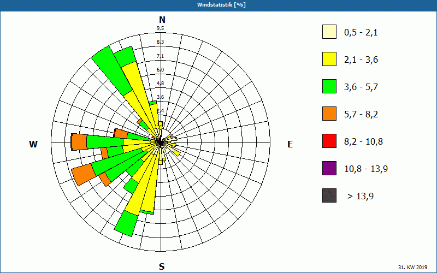This screenshot has width=437, height=273.
Task: Click the longest green north-northwest wind bar
Action: click(111, 70)
